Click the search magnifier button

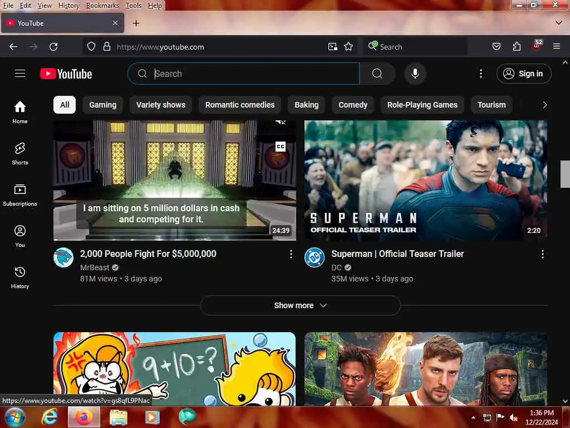coord(377,74)
